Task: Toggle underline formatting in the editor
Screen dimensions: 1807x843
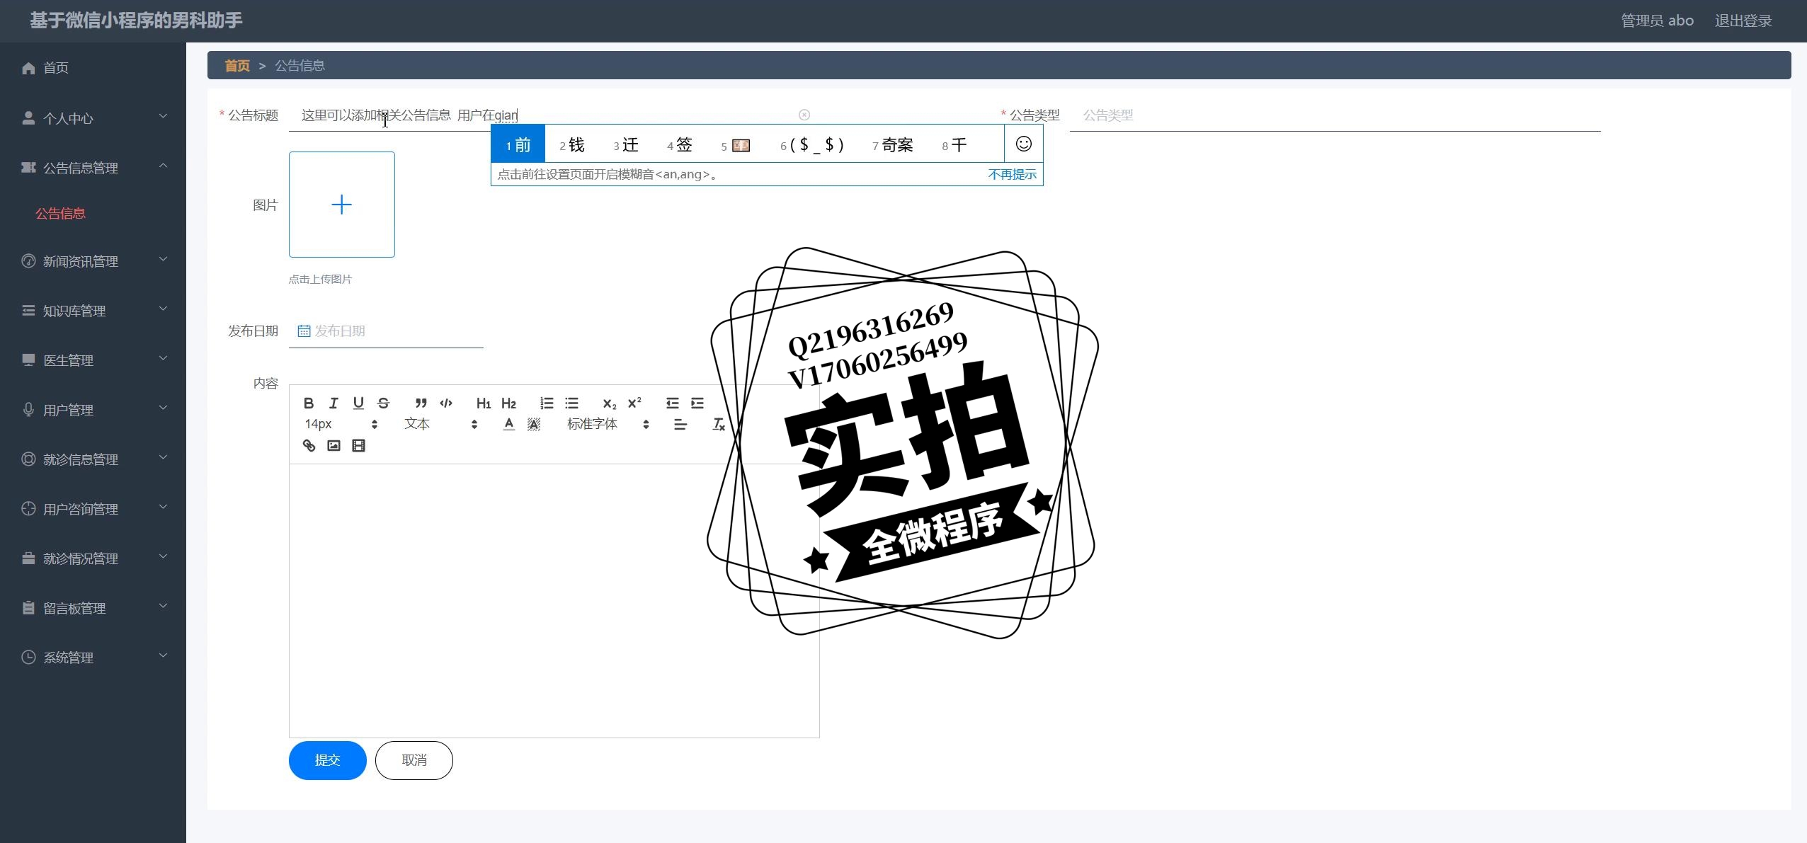Action: click(358, 403)
